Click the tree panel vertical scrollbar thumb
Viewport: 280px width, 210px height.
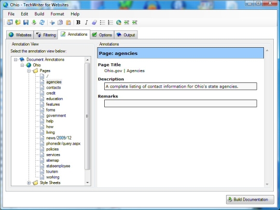(x=87, y=116)
